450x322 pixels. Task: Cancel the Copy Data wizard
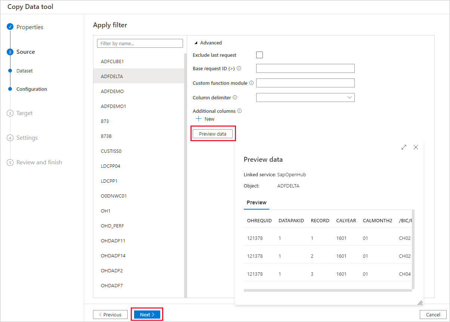(x=433, y=315)
